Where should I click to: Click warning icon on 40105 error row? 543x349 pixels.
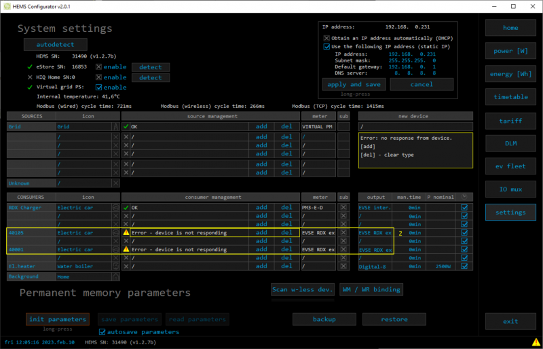point(126,232)
